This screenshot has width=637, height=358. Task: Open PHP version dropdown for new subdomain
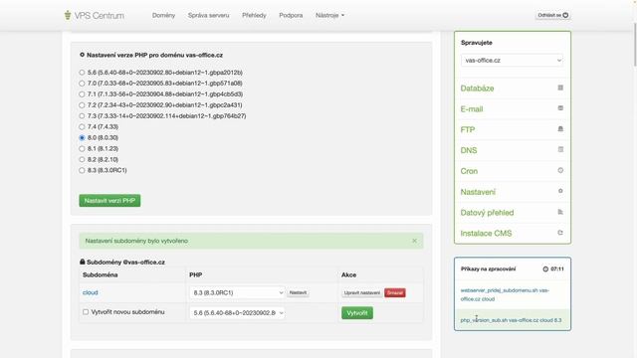pyautogui.click(x=237, y=313)
